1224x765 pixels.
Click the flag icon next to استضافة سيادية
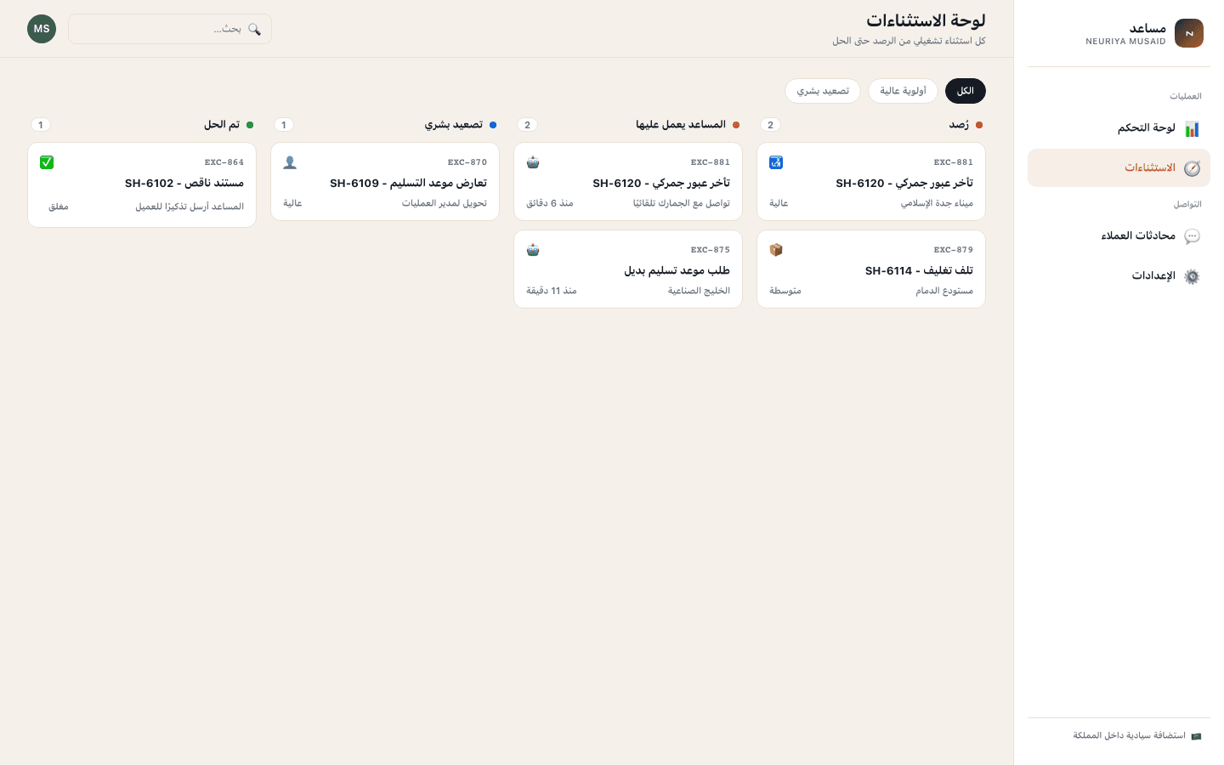coord(1196,736)
